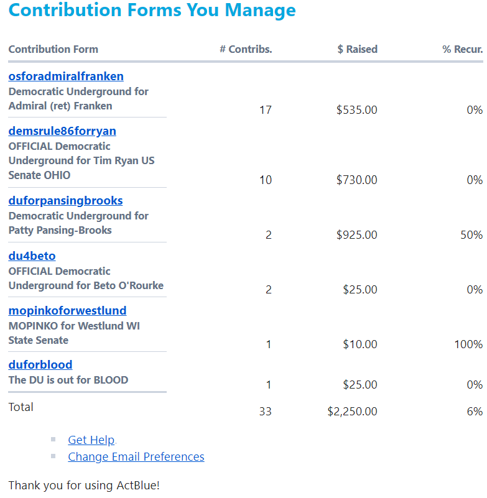Open the demsrule86forryan form link
This screenshot has height=498, width=487.
tap(62, 131)
